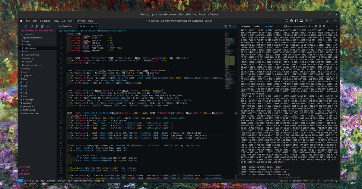Screen dimensions: 362x189
Task: Select the Source Control icon
Action: point(37,26)
